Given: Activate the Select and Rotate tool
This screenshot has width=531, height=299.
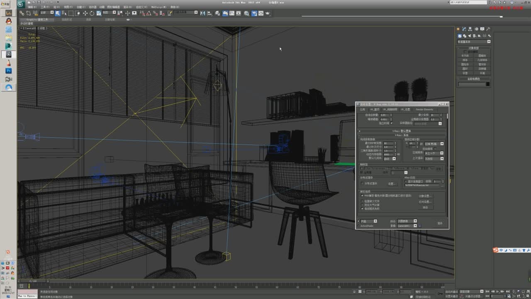Looking at the screenshot, I should 92,13.
